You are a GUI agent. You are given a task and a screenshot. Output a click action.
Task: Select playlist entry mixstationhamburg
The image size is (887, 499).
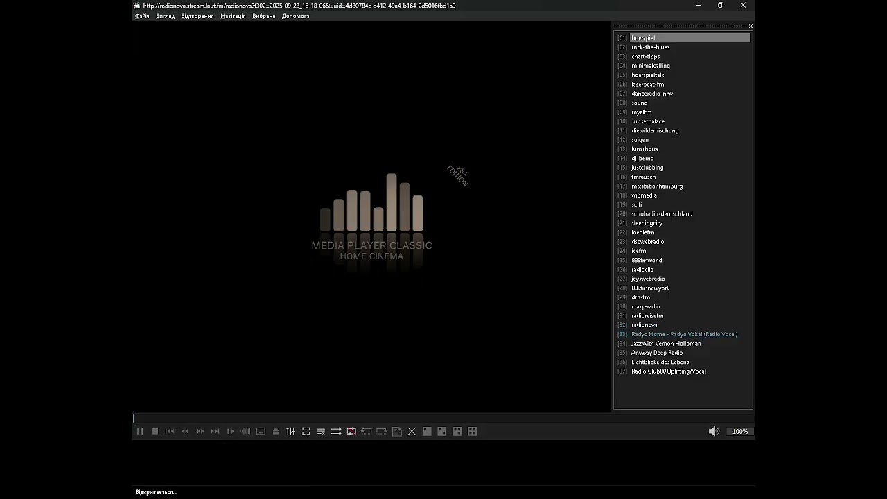(x=683, y=186)
